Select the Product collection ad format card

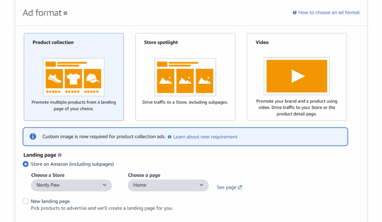73,77
